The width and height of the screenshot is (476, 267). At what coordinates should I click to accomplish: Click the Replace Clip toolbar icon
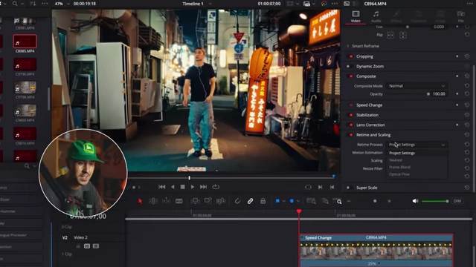221,201
